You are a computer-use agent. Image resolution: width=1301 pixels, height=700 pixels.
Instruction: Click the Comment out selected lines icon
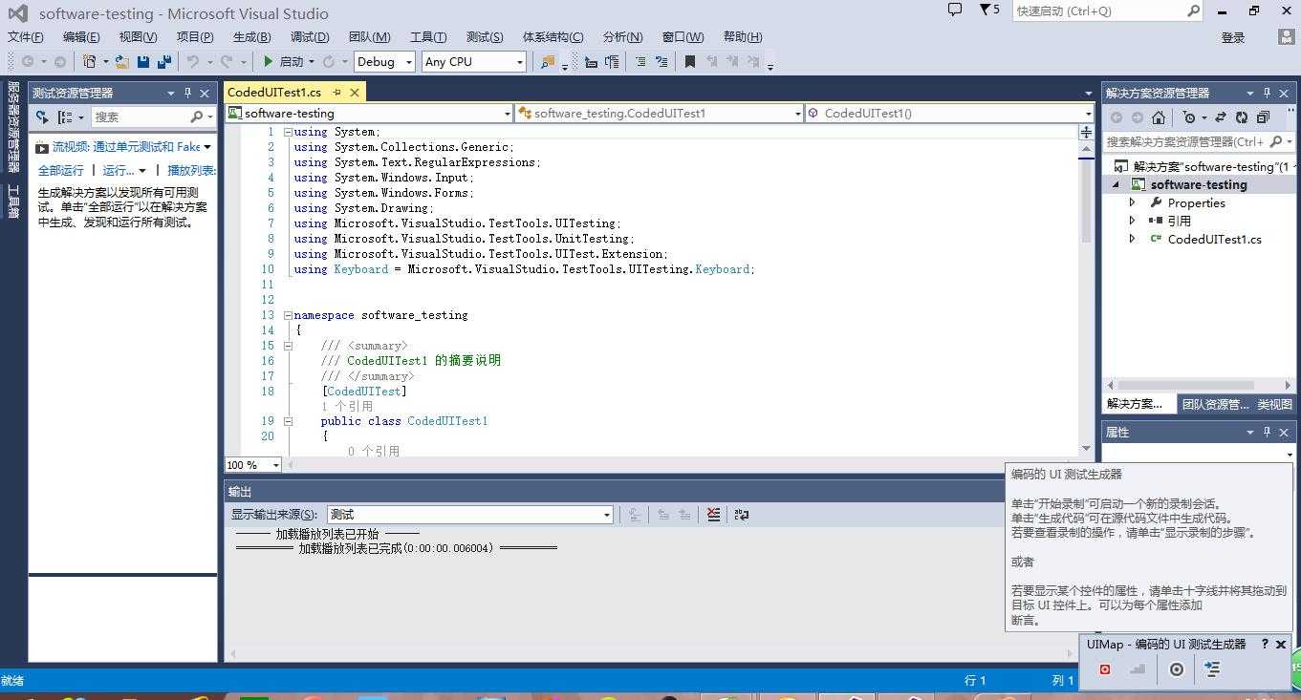tap(640, 61)
